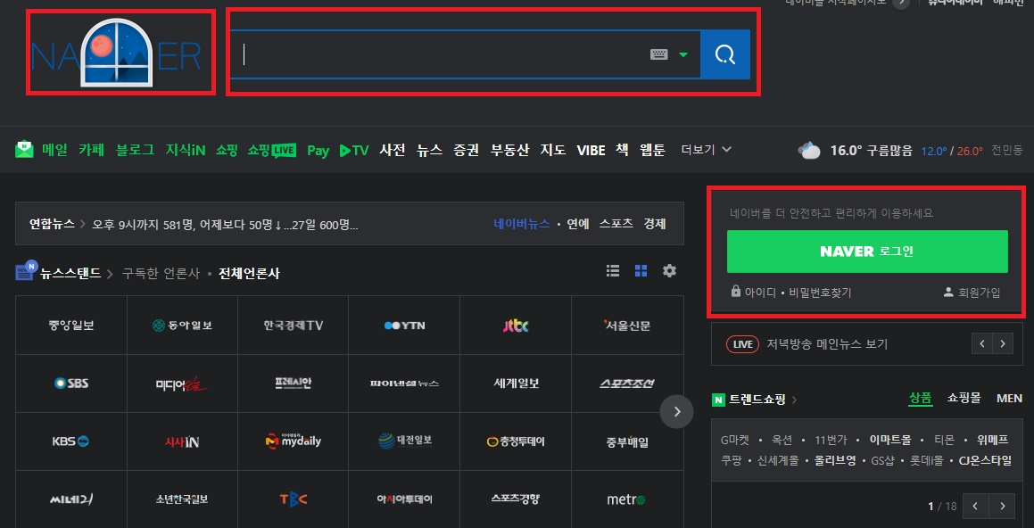The height and width of the screenshot is (528, 1034).
Task: Open the 회원가입 sign-up link
Action: (x=972, y=292)
